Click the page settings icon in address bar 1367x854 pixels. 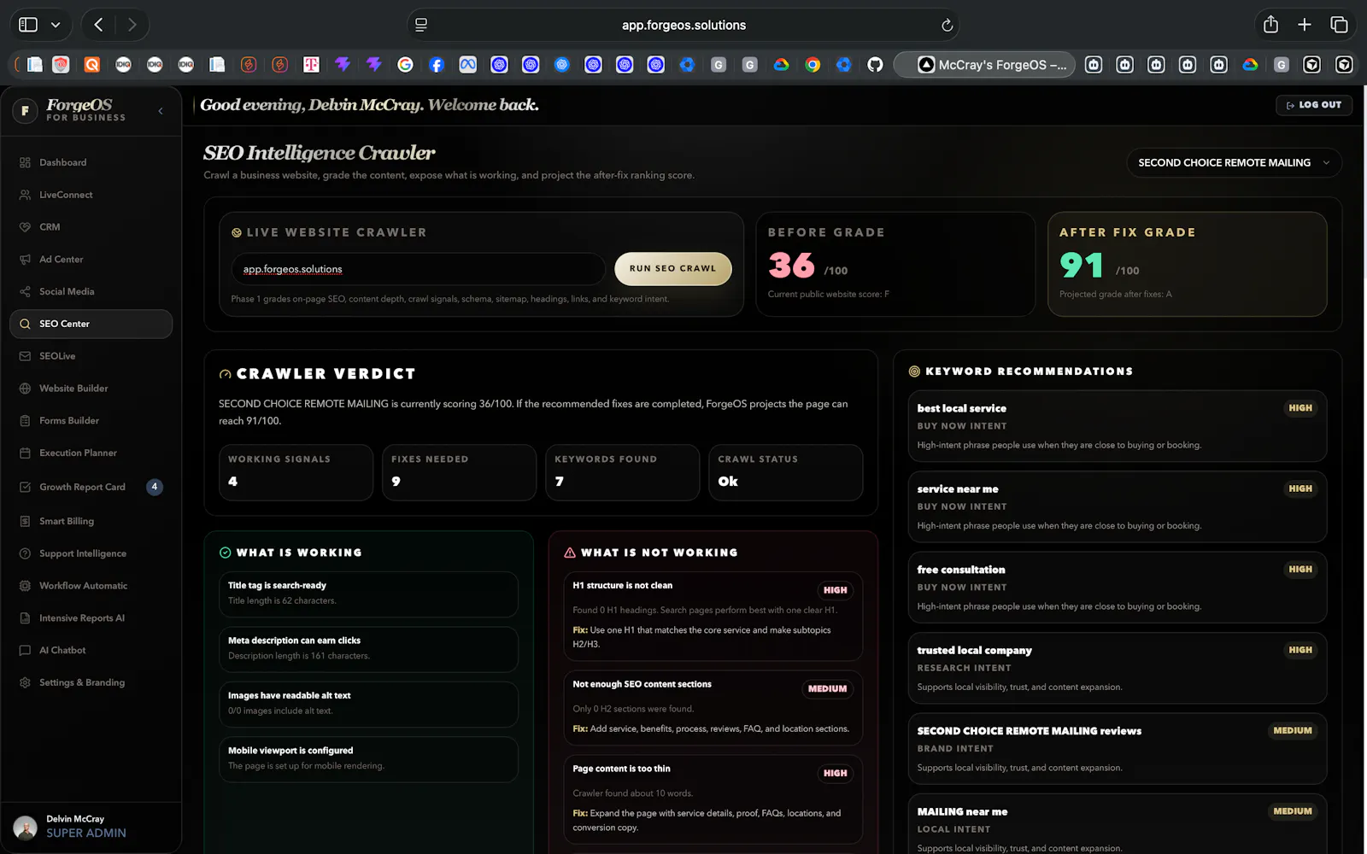click(421, 25)
